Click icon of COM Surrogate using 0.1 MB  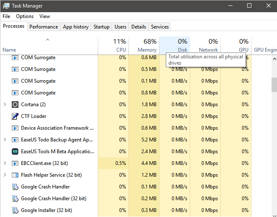click(15, 81)
